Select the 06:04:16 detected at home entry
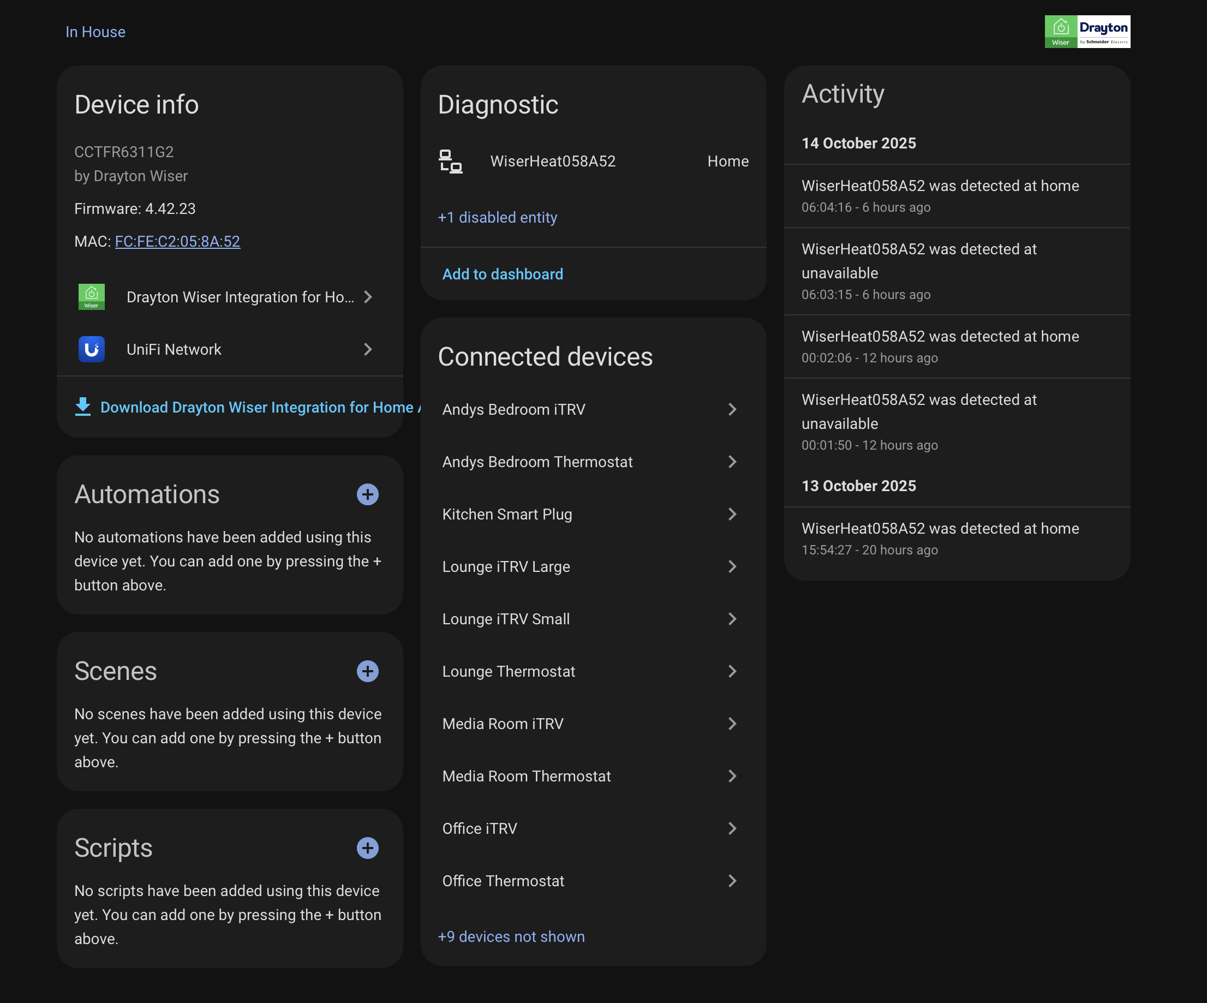This screenshot has width=1207, height=1003. 957,196
